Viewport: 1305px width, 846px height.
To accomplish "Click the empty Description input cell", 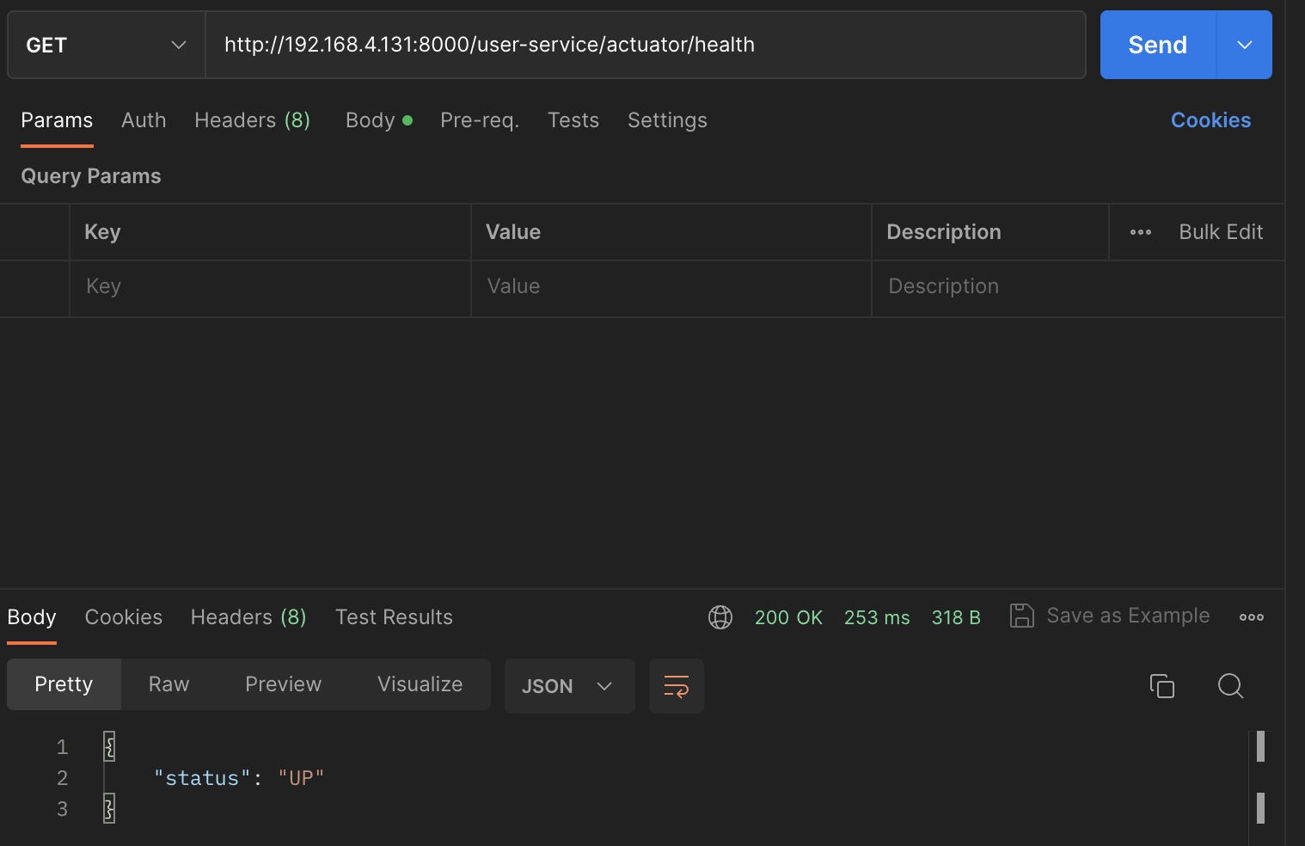I will pyautogui.click(x=1078, y=289).
